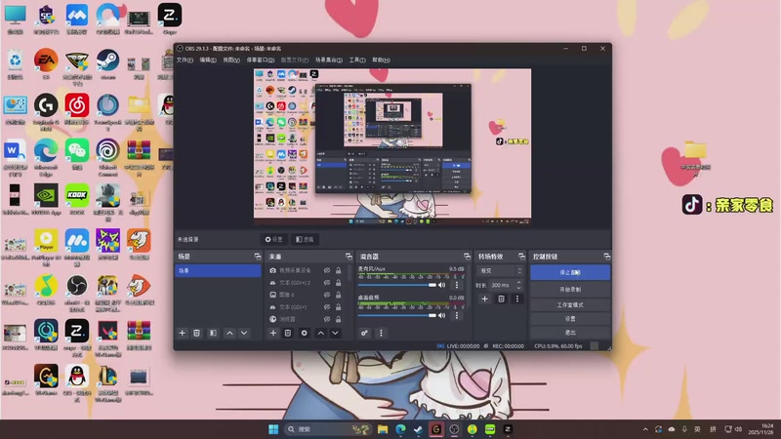Open Recycle Bin desktop icon

pyautogui.click(x=15, y=60)
